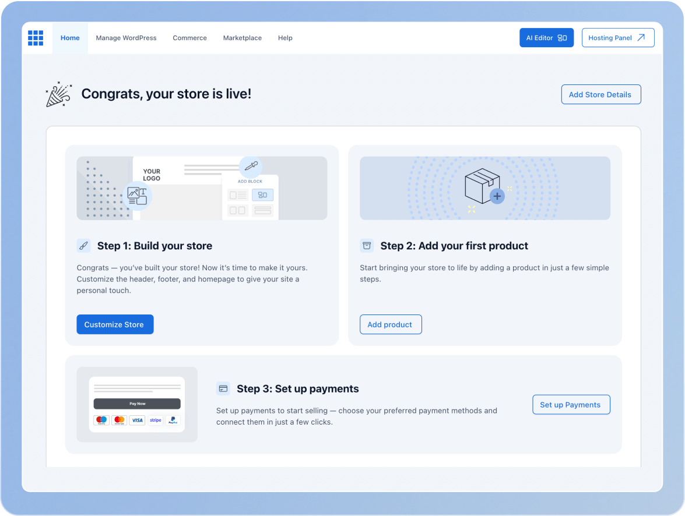Click the archive box icon beside Step 2
Viewport: 685px width, 516px height.
coord(367,246)
